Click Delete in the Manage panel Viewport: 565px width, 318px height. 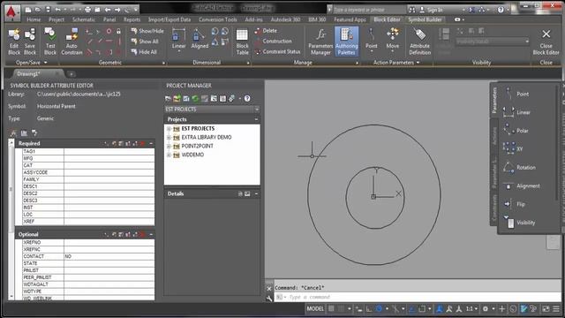pyautogui.click(x=266, y=31)
